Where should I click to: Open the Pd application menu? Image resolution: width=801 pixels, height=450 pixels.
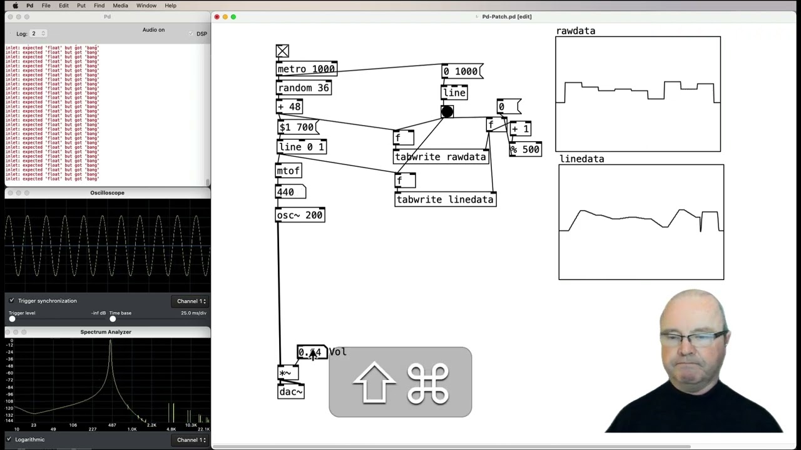[x=29, y=6]
